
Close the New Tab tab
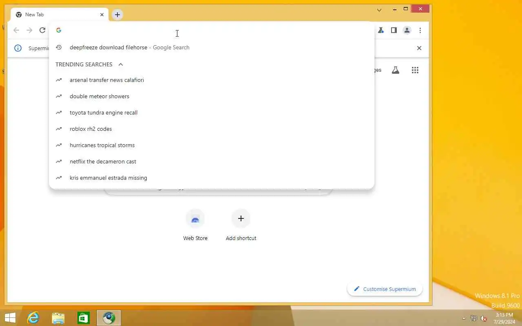coord(102,15)
